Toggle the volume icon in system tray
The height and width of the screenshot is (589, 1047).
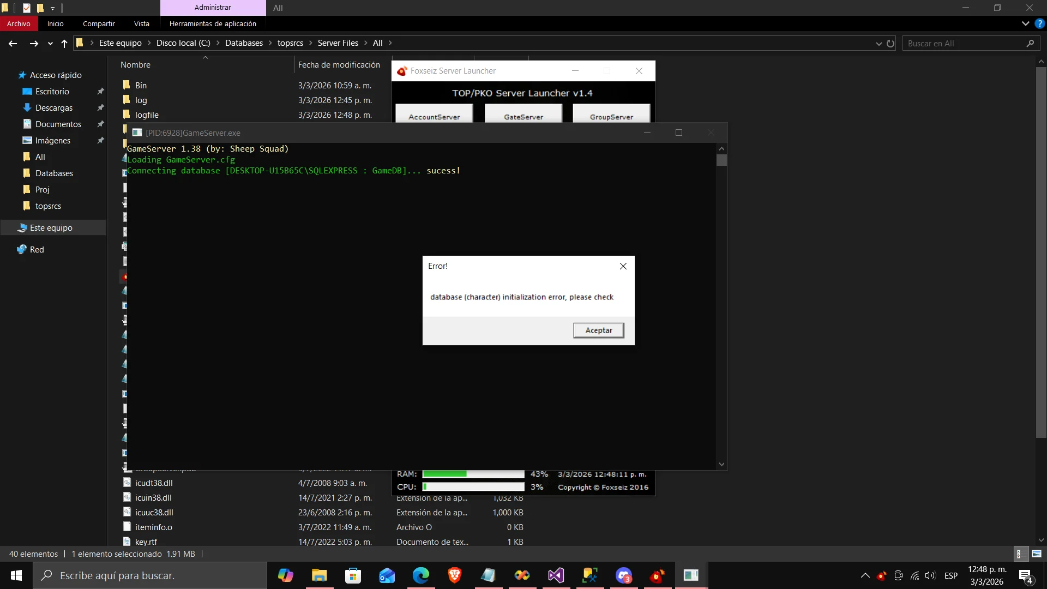tap(930, 575)
